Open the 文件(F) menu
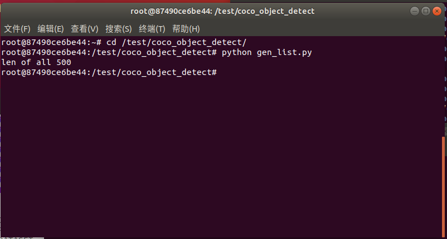Screen dimensions: 447x239 coord(17,29)
